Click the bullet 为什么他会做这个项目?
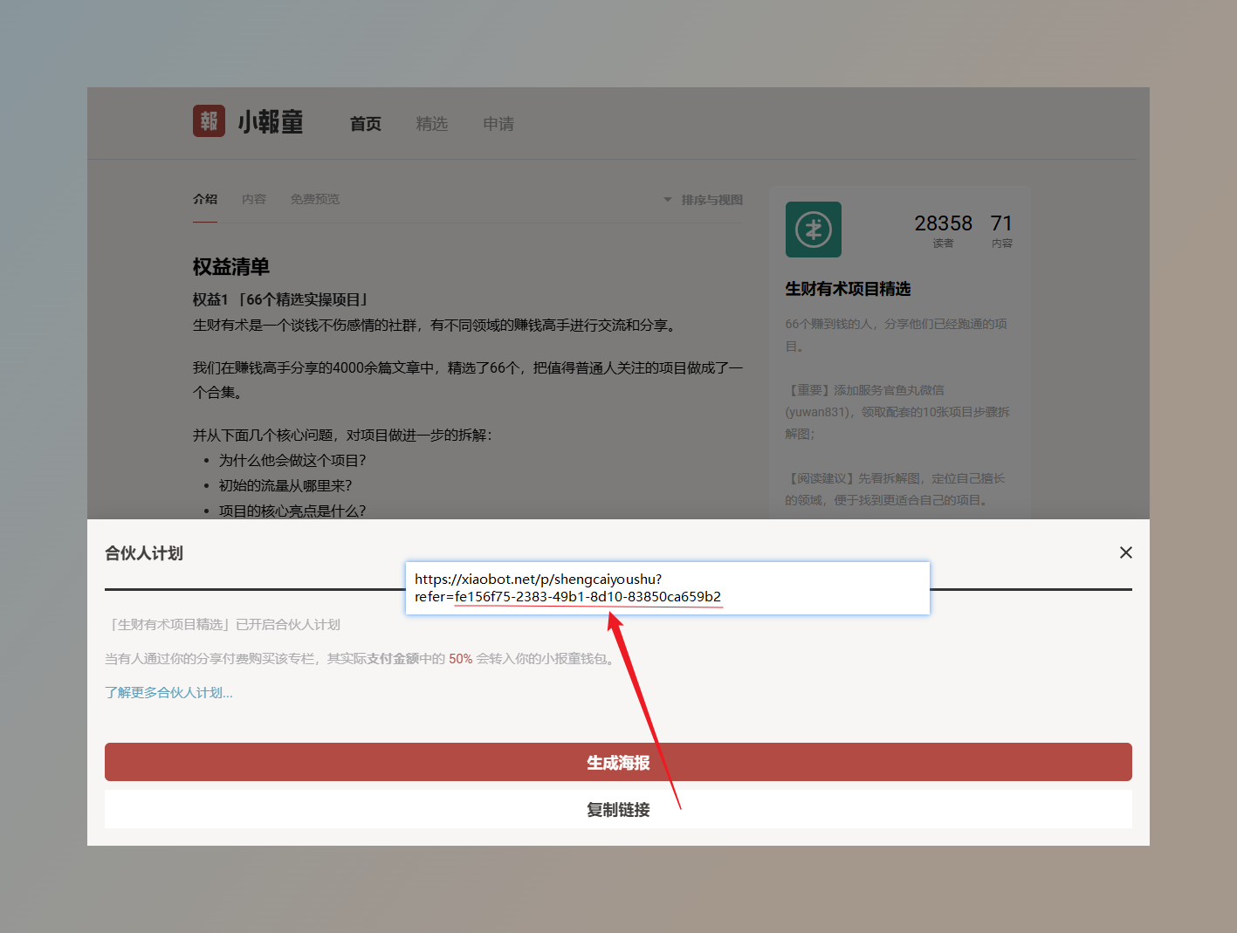1237x933 pixels. 292,460
